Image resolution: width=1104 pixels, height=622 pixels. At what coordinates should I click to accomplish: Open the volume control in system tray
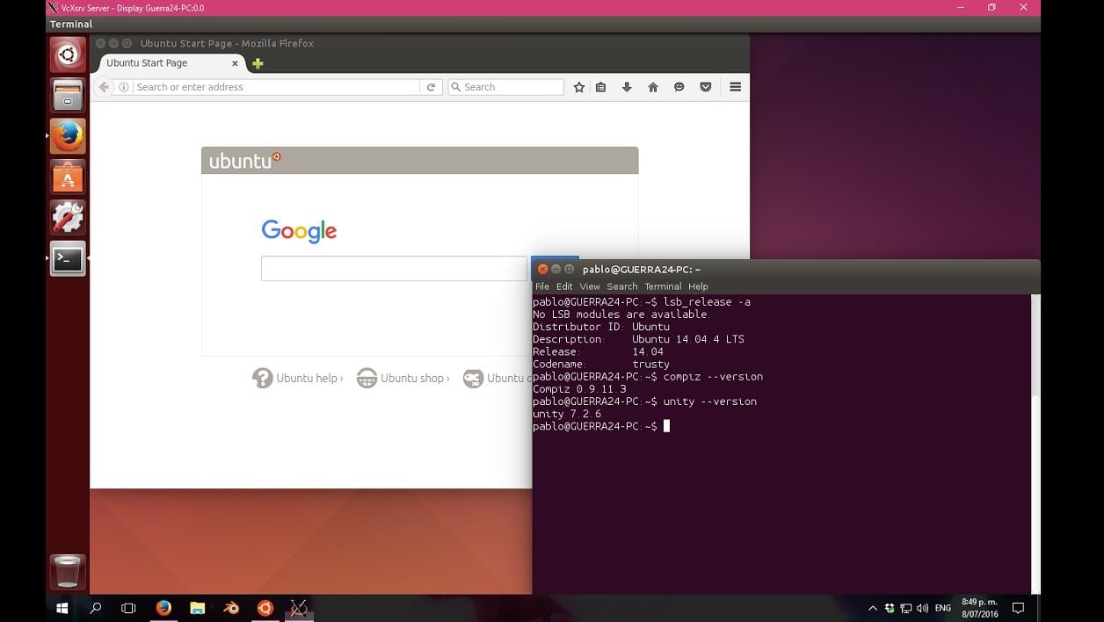coord(922,608)
